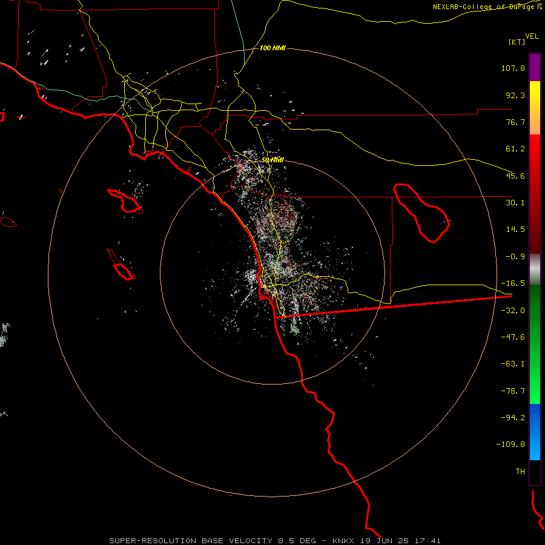545x545 pixels.
Task: Select the -0.9 legend value
Action: (x=515, y=257)
